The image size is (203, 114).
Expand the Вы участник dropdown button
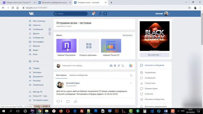click(x=154, y=55)
